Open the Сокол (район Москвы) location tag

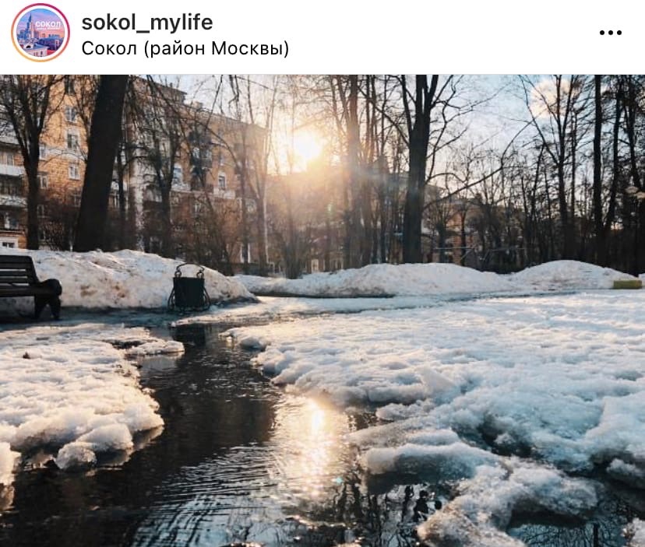point(185,48)
